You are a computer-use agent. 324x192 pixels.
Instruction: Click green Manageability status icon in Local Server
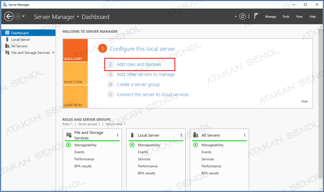click(x=132, y=145)
